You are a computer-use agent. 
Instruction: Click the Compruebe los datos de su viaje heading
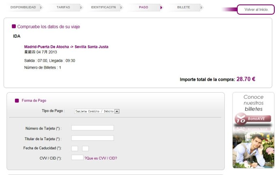[48, 27]
